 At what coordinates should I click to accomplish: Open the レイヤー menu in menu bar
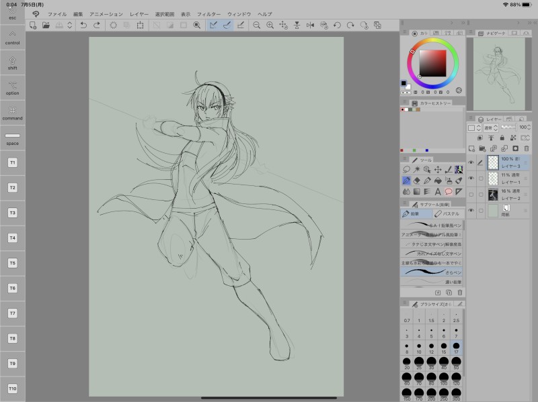(139, 13)
